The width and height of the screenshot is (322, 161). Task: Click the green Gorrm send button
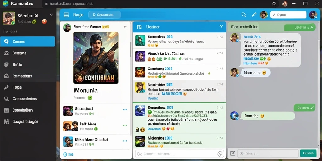coord(308,153)
